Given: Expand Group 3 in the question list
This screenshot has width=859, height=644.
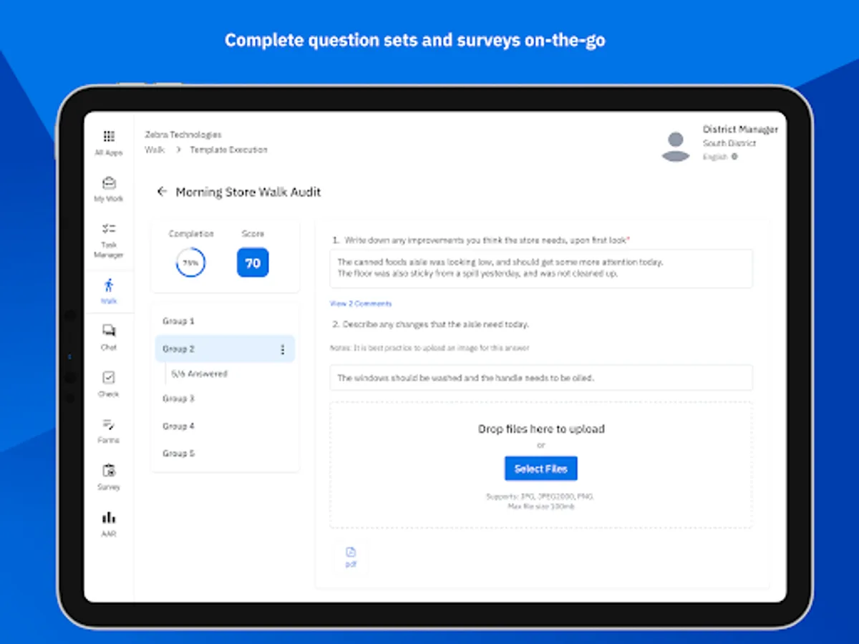Looking at the screenshot, I should (178, 399).
